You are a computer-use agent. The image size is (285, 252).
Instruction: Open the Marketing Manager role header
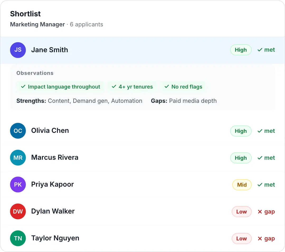37,24
